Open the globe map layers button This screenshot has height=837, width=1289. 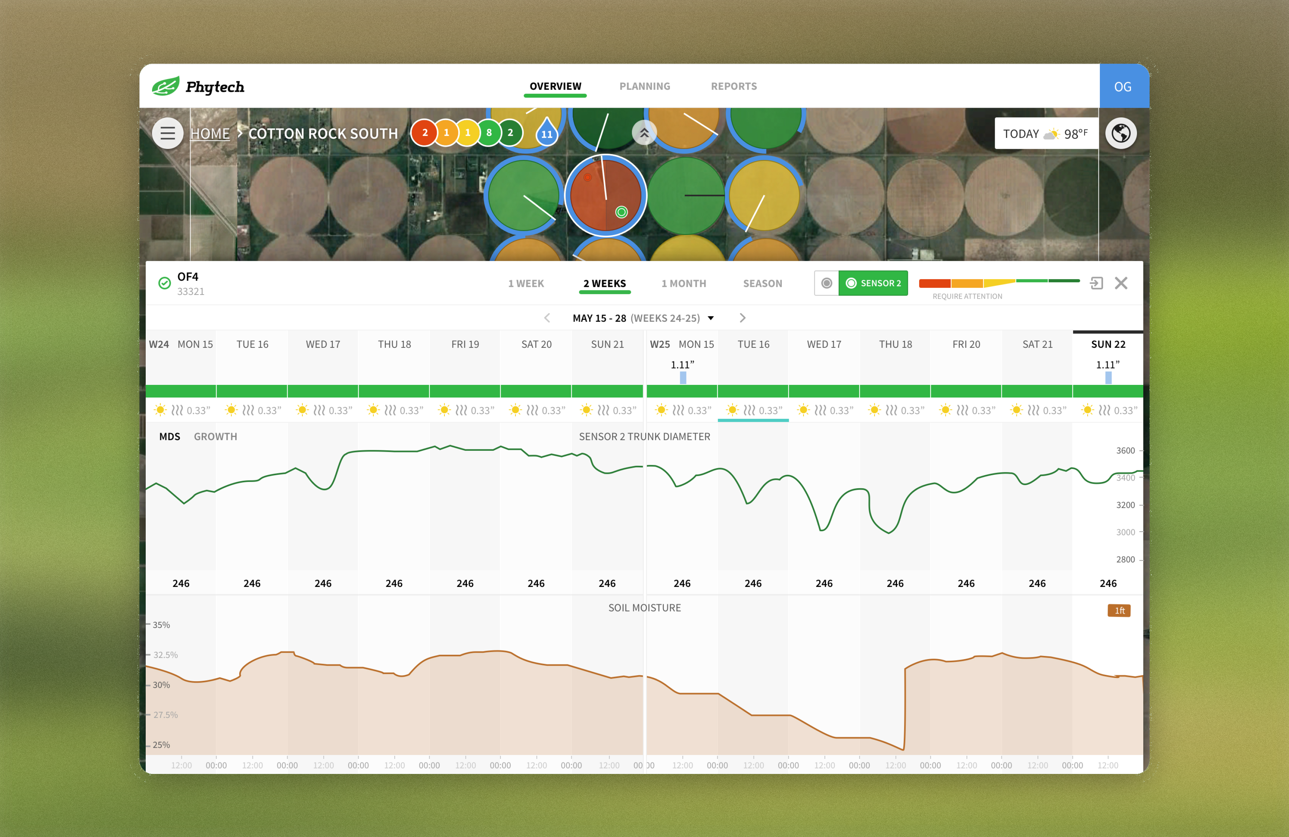tap(1121, 133)
